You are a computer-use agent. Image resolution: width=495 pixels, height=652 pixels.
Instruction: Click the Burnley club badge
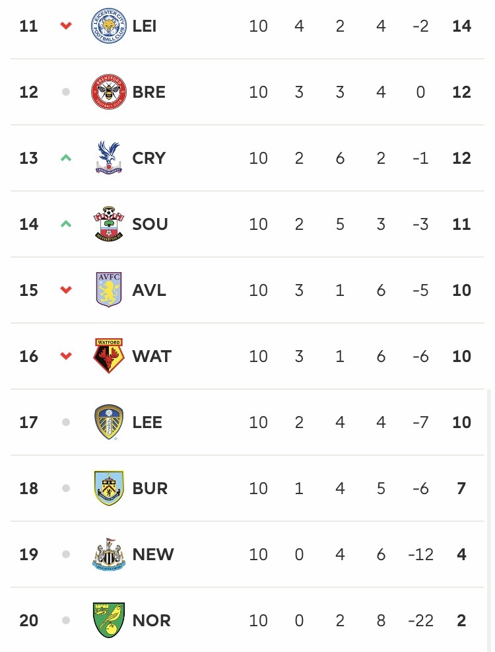(108, 488)
